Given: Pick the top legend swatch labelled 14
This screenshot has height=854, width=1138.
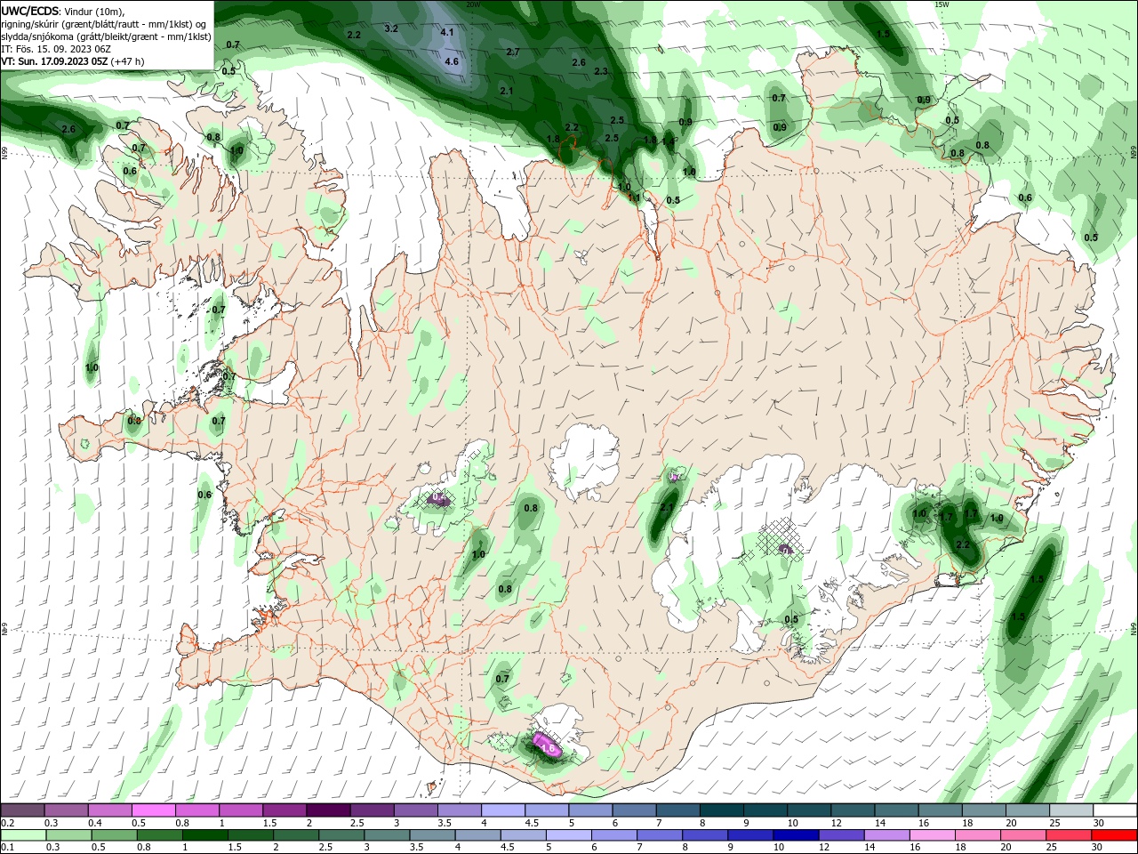Looking at the screenshot, I should [x=897, y=810].
